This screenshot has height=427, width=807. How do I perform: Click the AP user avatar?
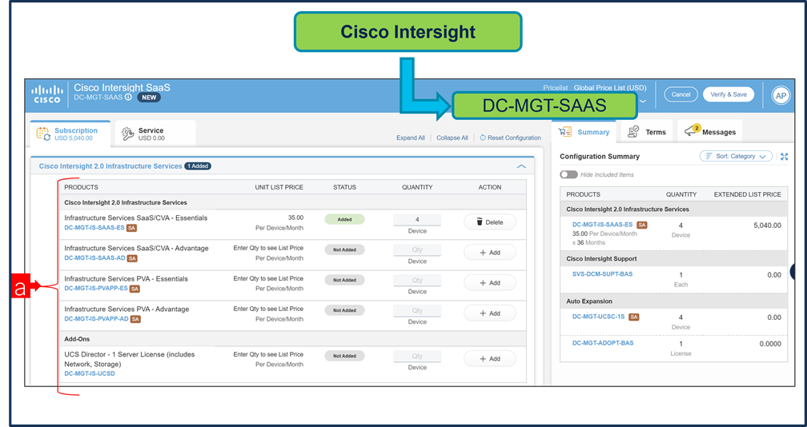point(781,96)
